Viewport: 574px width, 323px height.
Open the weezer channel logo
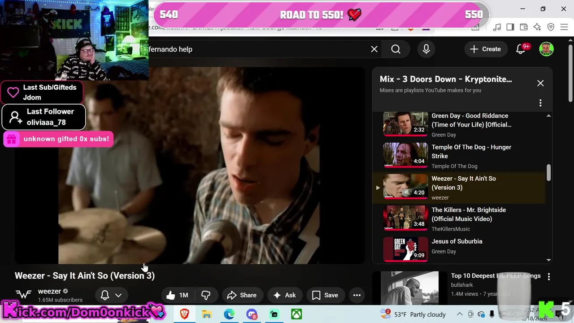23,295
